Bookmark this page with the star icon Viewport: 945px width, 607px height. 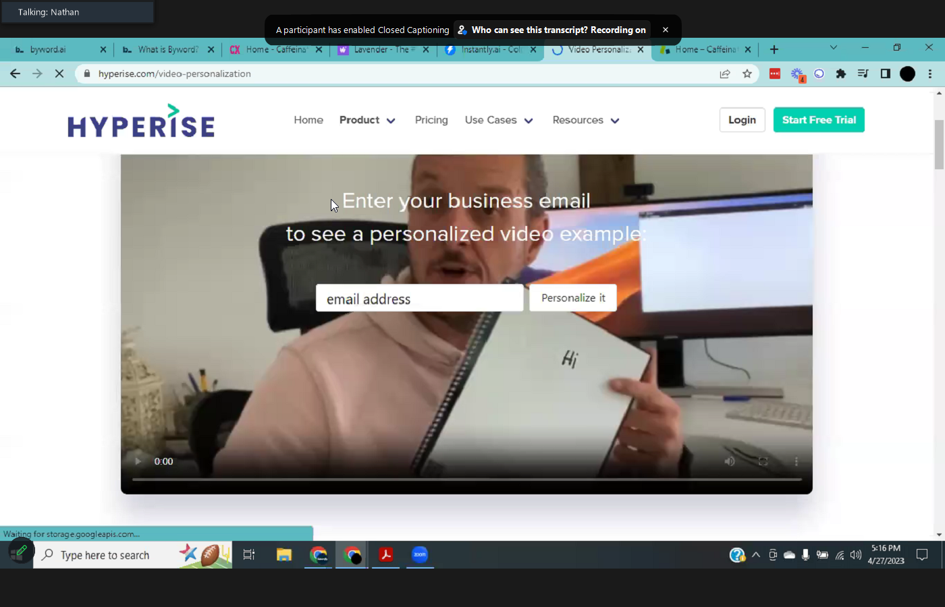click(747, 74)
